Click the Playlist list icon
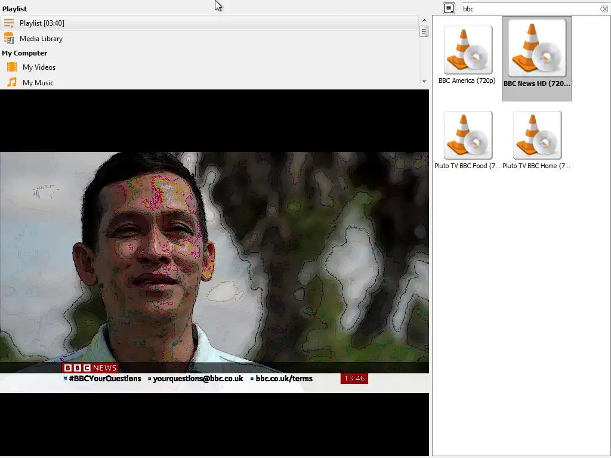 tap(8, 23)
